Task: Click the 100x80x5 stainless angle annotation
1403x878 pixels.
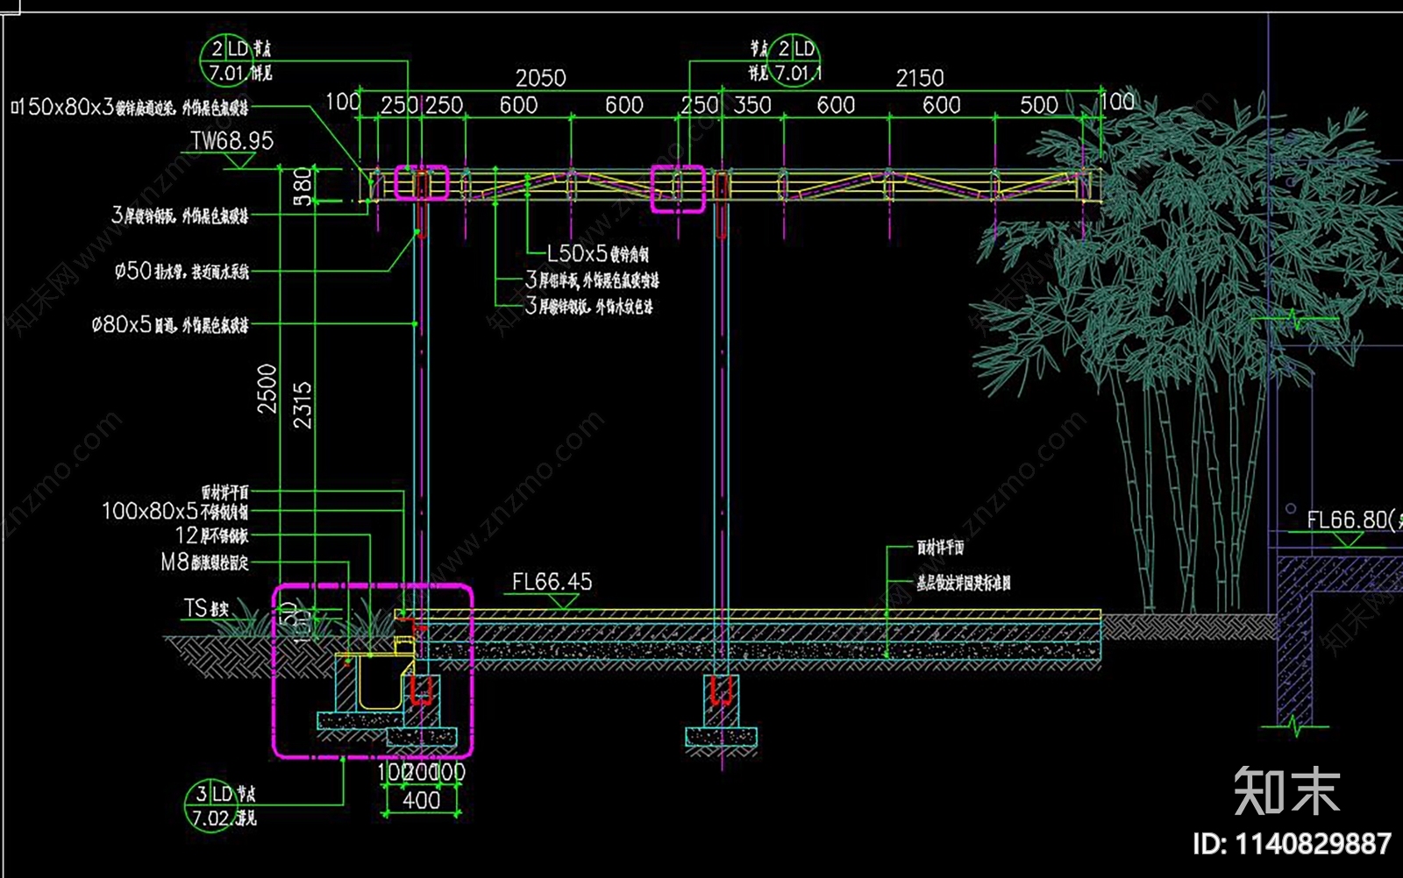Action: (175, 511)
